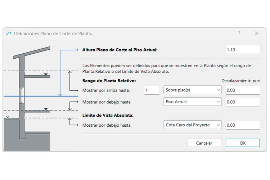Viewport: 270px width, 180px height.
Task: Expand the Piso Actual dropdown
Action: point(192,102)
